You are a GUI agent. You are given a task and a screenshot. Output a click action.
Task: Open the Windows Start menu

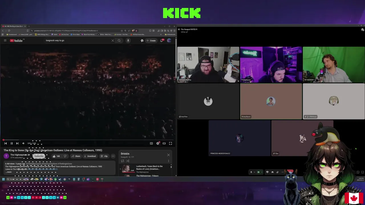(3, 179)
